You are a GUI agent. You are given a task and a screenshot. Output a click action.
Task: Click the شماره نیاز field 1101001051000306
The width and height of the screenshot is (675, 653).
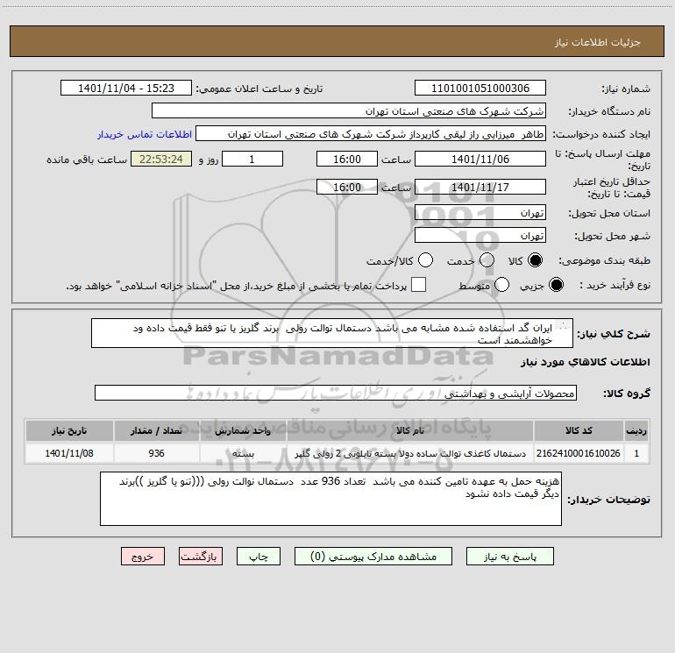point(480,89)
